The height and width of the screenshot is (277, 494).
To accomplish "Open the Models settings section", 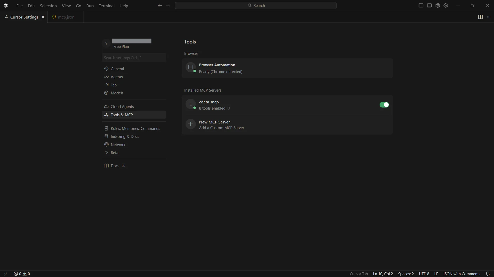I will [117, 93].
